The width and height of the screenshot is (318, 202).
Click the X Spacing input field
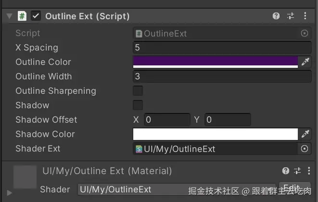(x=222, y=48)
